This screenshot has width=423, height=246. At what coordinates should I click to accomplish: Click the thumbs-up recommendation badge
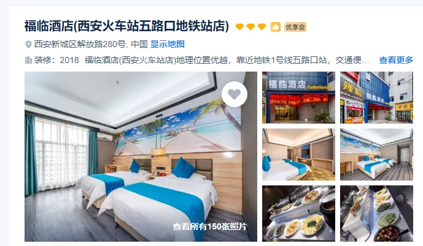276,27
